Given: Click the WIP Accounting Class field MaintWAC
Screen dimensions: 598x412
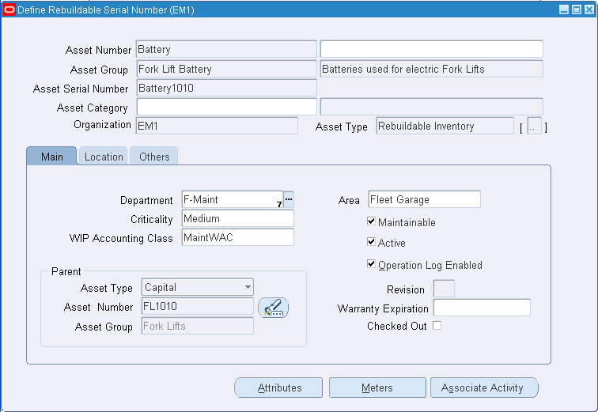Looking at the screenshot, I should coord(237,237).
